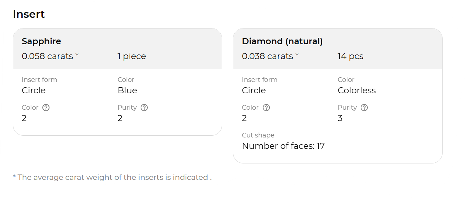Open the Sapphire Purity help tooltip icon
Image resolution: width=465 pixels, height=198 pixels.
tap(144, 108)
